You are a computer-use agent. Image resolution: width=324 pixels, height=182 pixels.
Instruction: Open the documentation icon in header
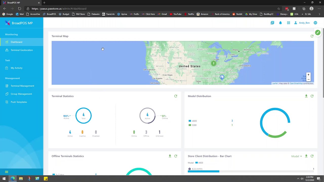(272, 23)
